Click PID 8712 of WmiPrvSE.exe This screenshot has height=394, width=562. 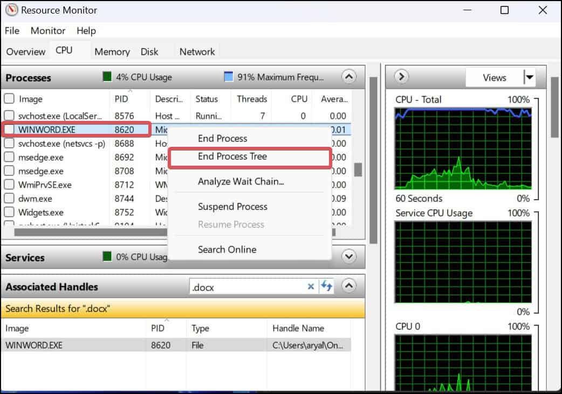[x=124, y=185]
